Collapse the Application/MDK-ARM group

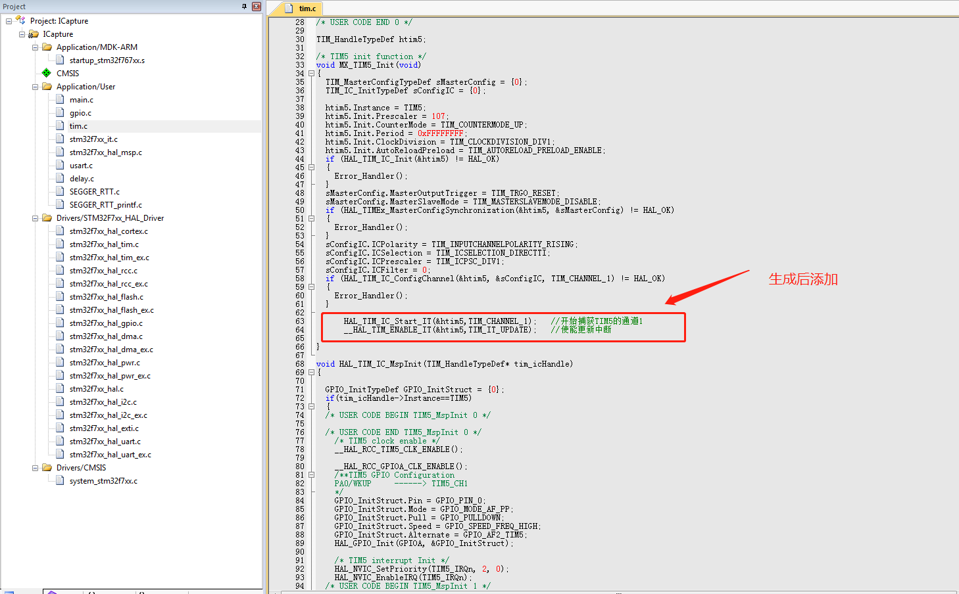click(35, 47)
